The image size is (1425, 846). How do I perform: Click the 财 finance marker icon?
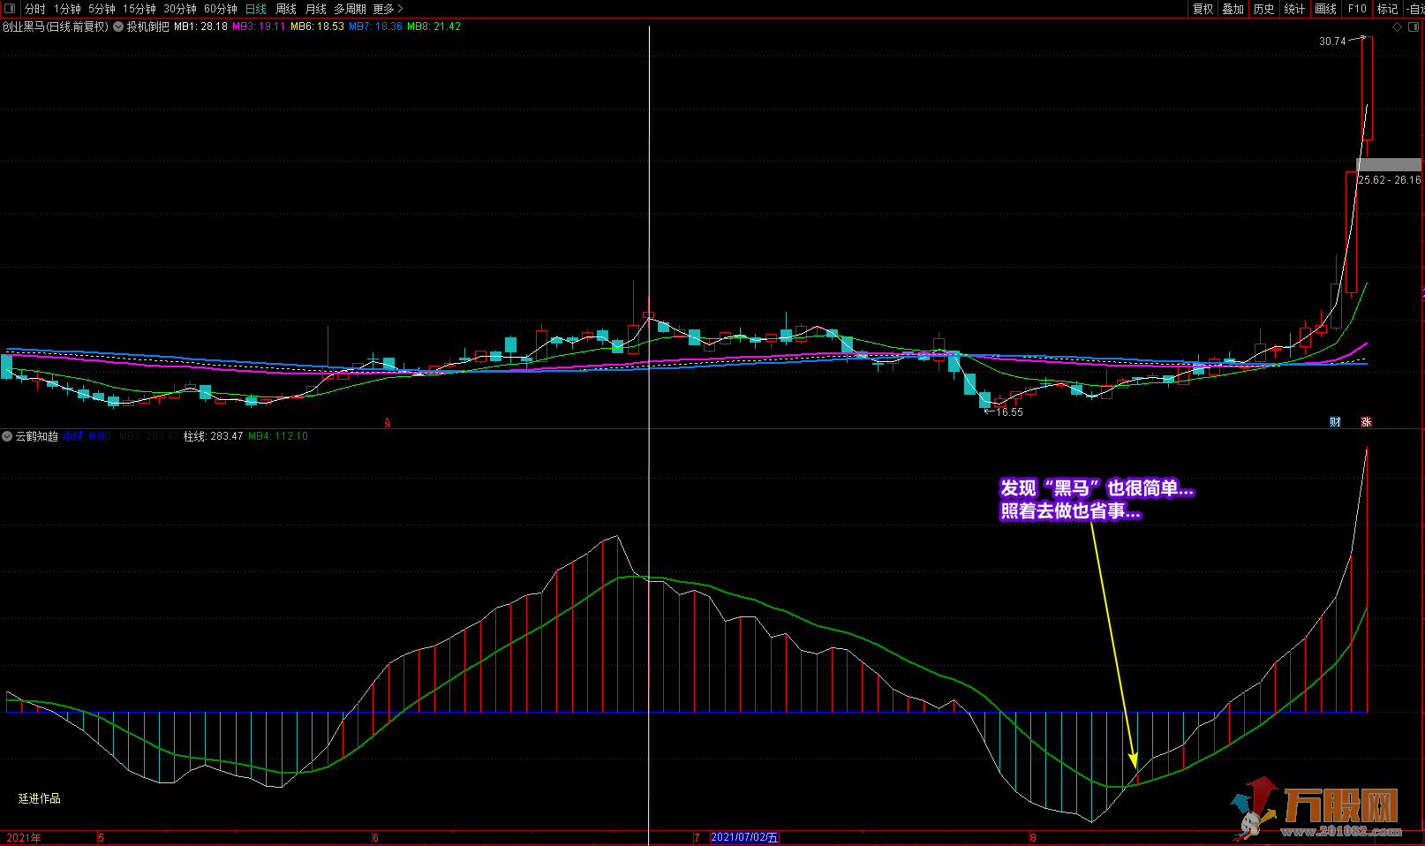[1335, 422]
